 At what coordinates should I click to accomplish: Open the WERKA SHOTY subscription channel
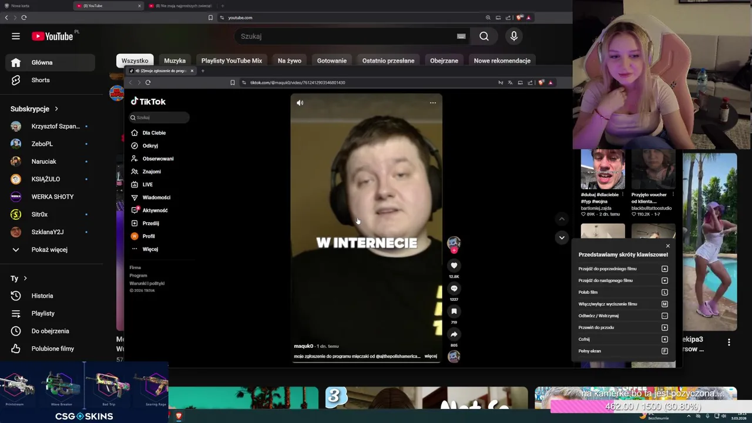click(51, 197)
